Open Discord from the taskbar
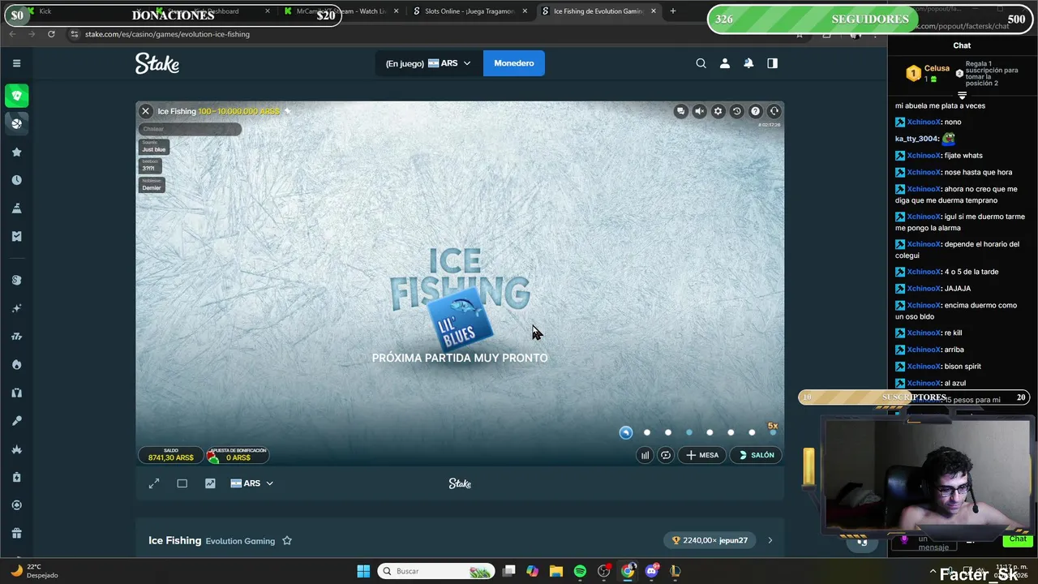 click(651, 571)
